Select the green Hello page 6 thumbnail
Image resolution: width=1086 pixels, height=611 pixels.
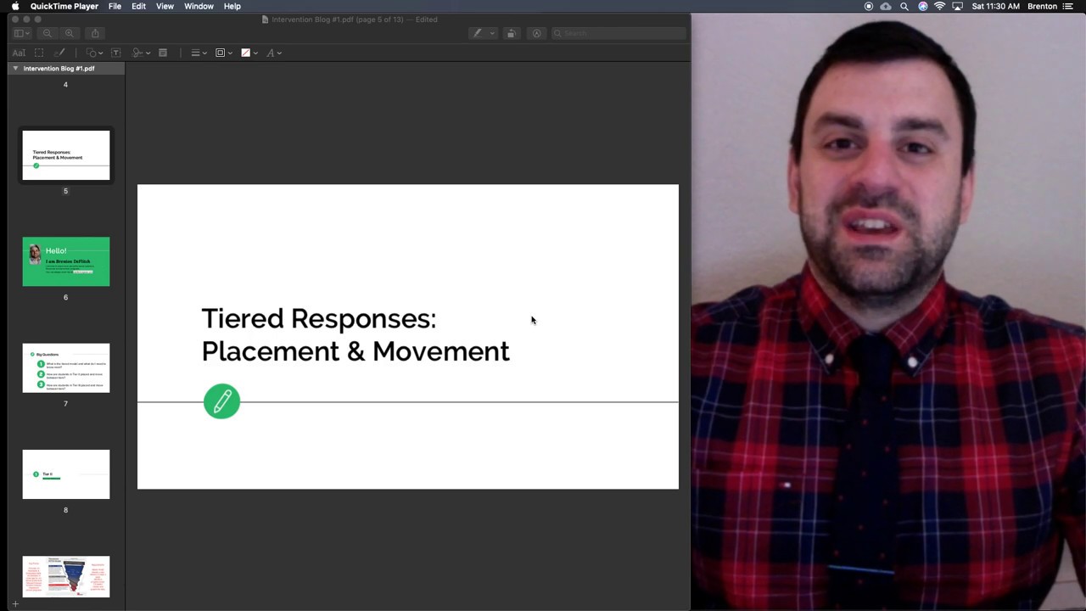(66, 261)
